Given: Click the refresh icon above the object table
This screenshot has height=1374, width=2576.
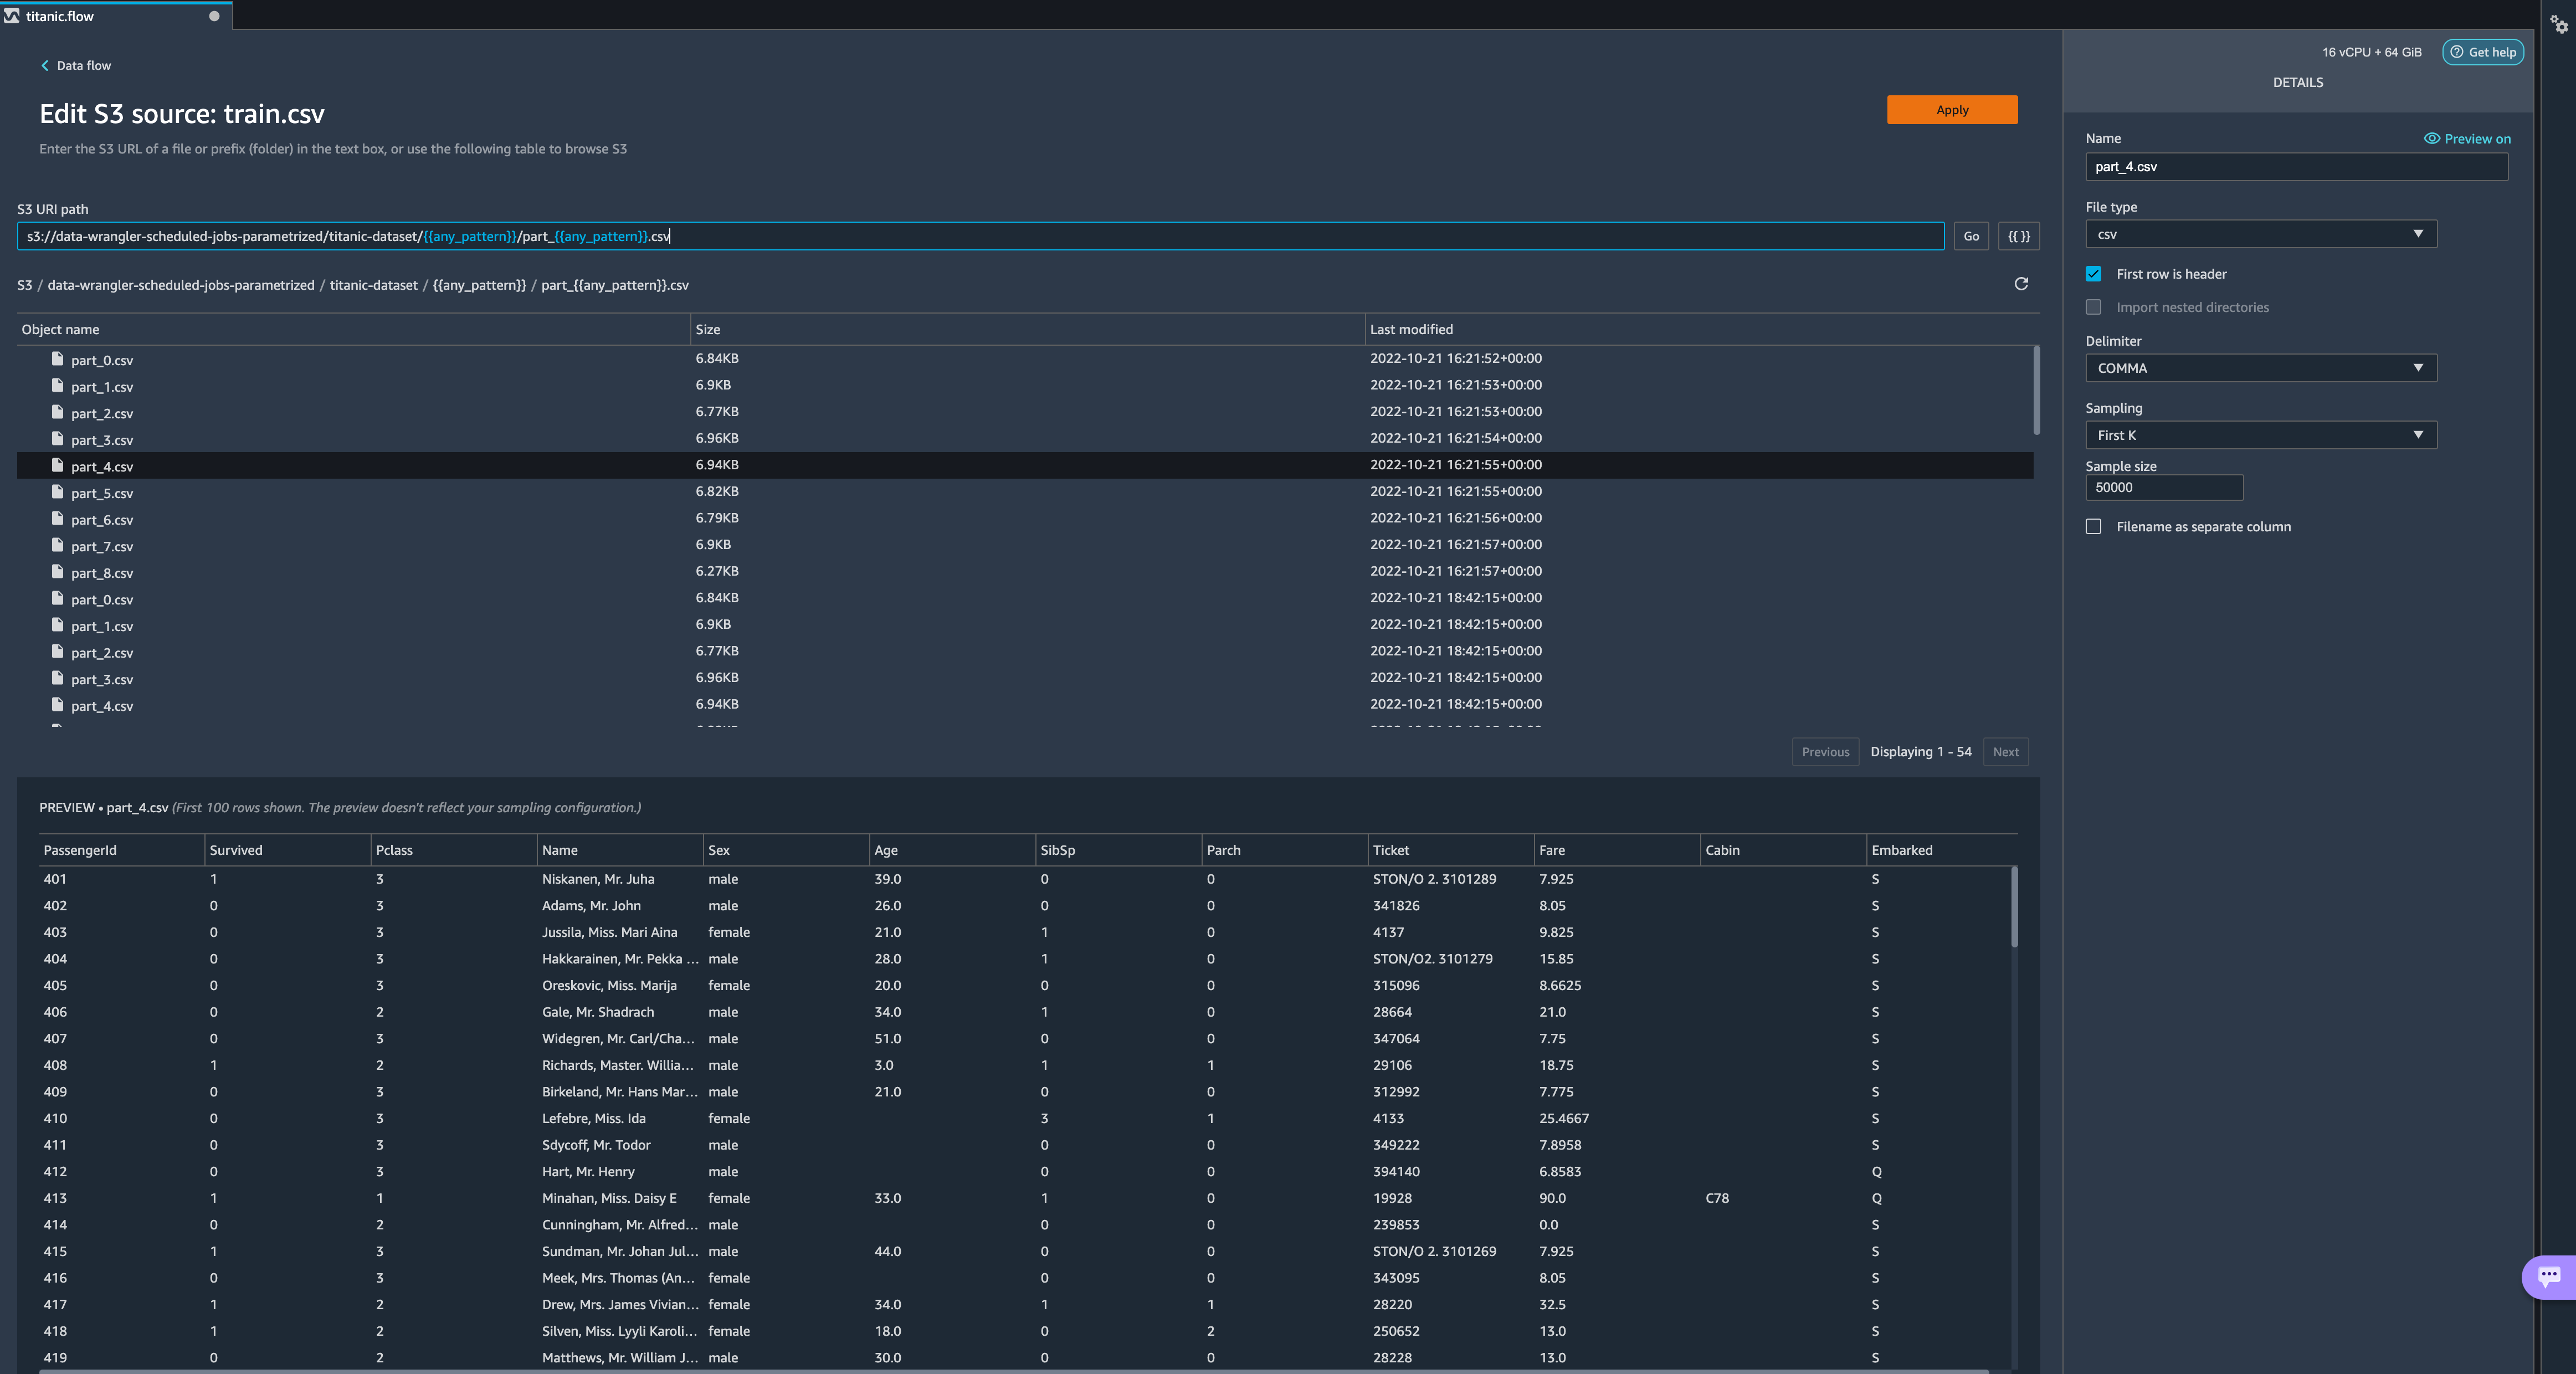Looking at the screenshot, I should click(x=2020, y=284).
